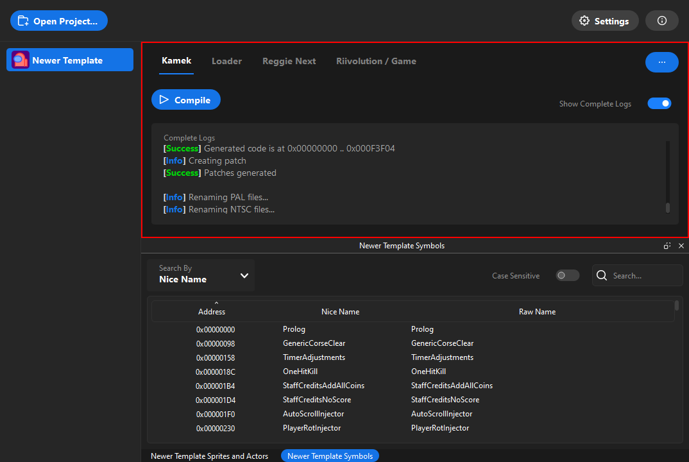Click the Renaming NTSC files log line
Image resolution: width=689 pixels, height=462 pixels.
pyautogui.click(x=219, y=209)
